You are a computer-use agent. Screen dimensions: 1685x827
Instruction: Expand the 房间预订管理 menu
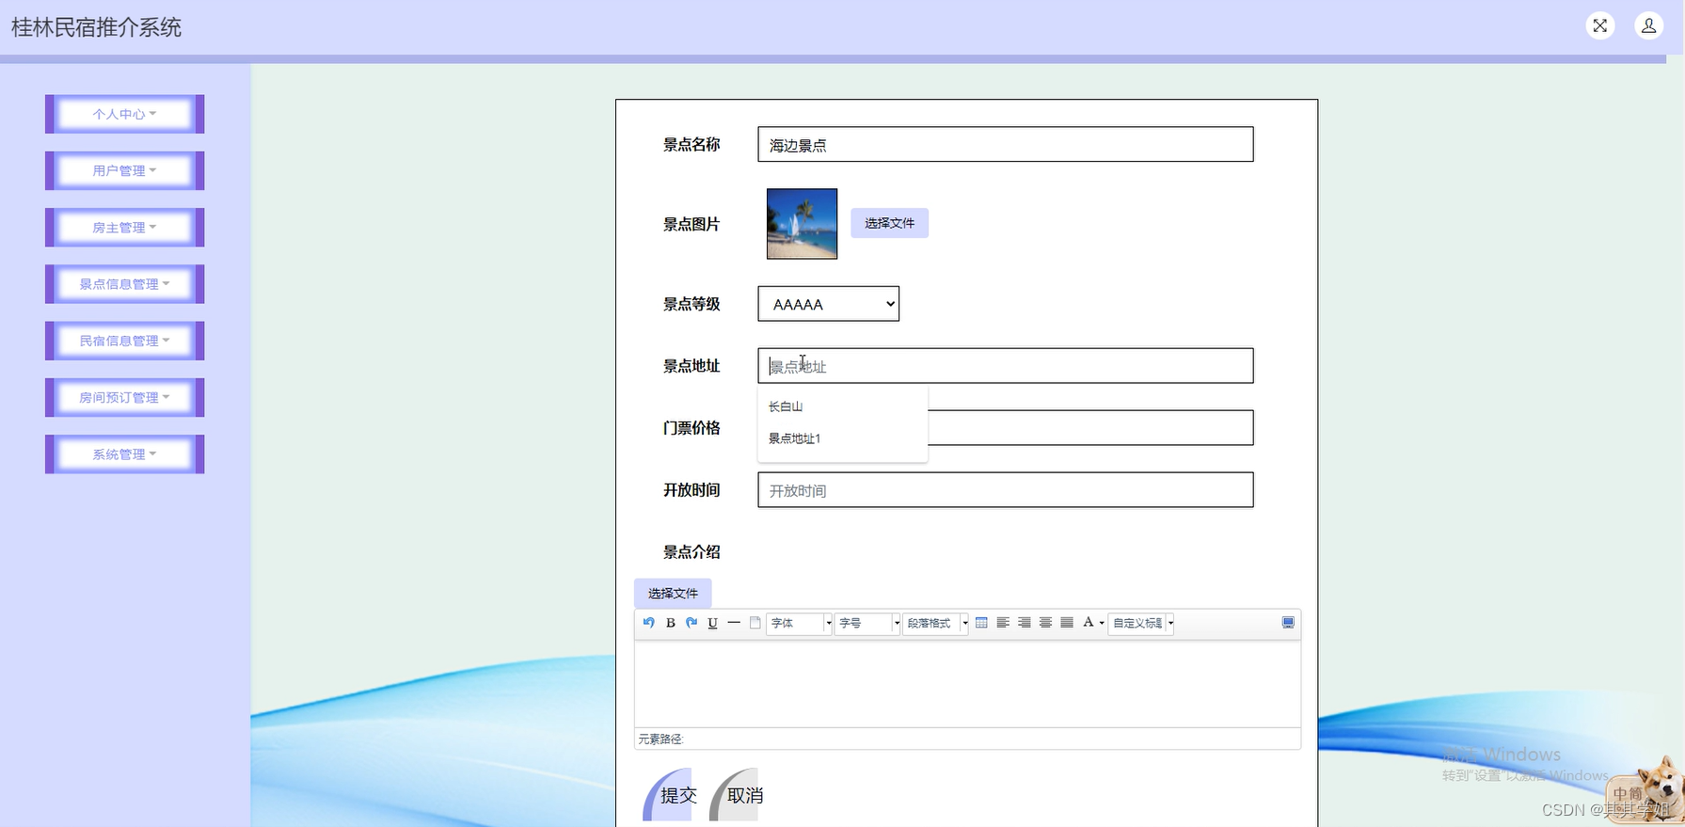124,397
